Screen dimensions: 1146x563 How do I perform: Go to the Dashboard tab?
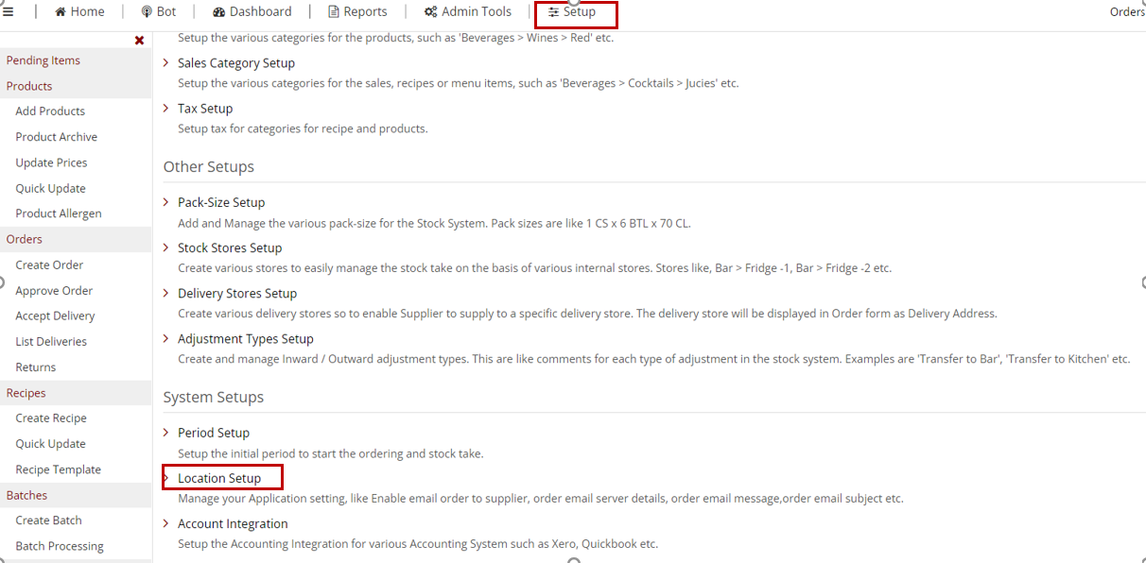point(252,12)
